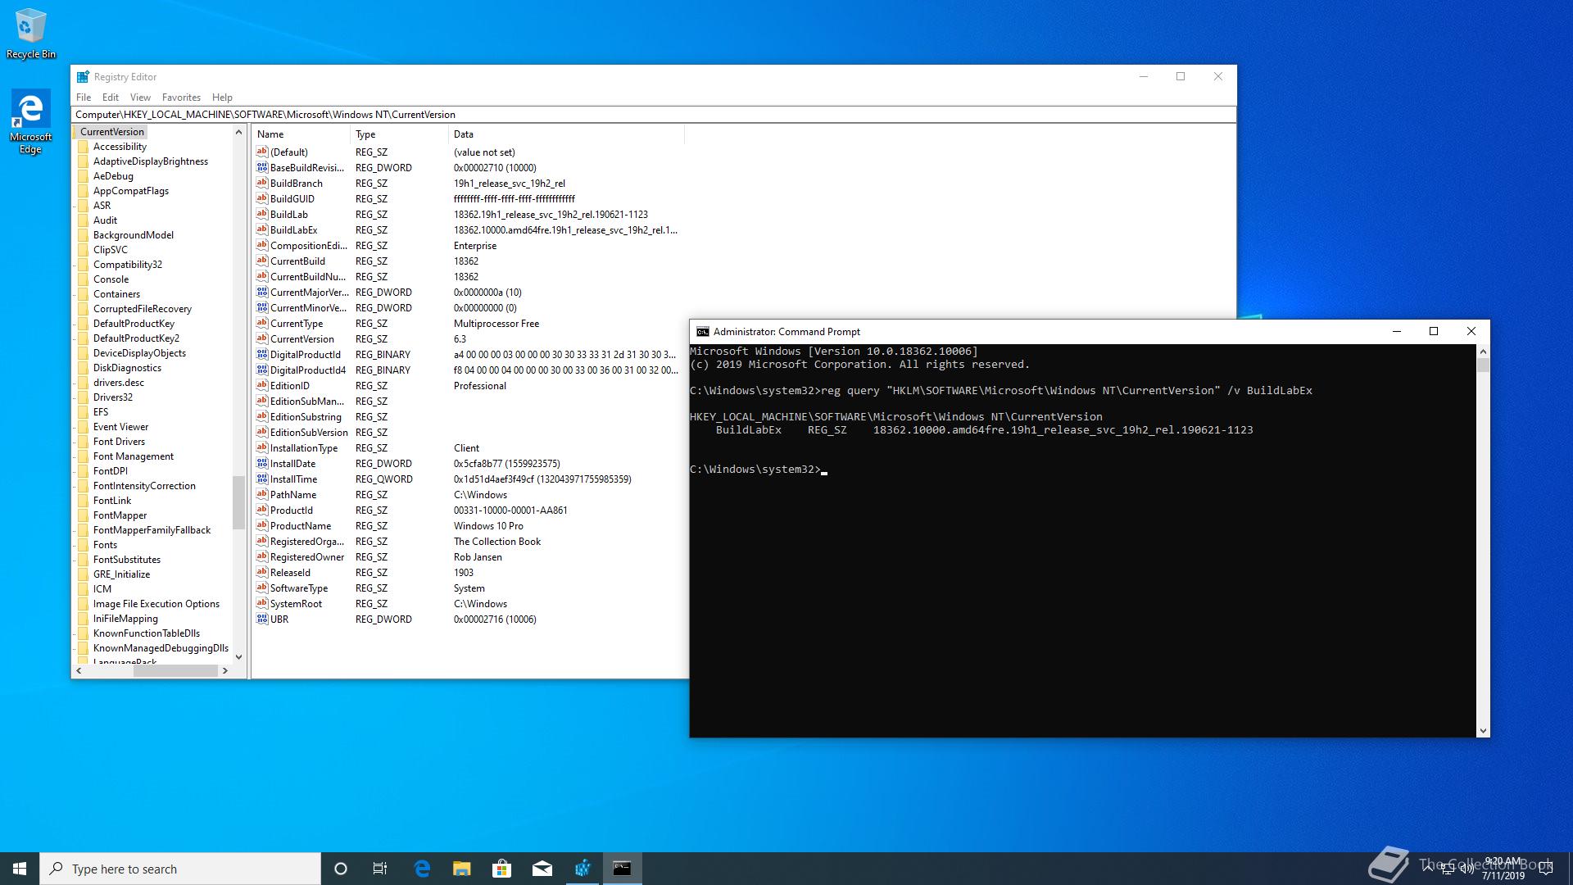The width and height of the screenshot is (1573, 885).
Task: Select the InstallTime QWORD value icon
Action: (262, 479)
